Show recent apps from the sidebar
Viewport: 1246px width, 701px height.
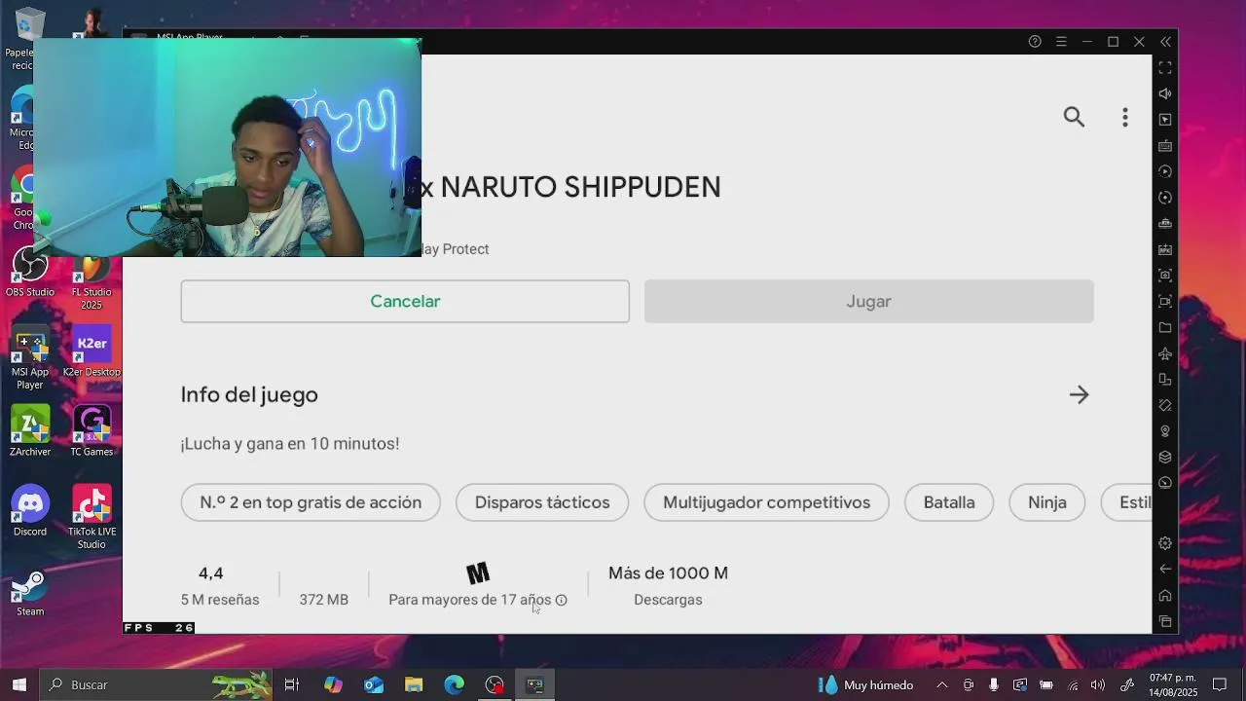tap(1165, 622)
